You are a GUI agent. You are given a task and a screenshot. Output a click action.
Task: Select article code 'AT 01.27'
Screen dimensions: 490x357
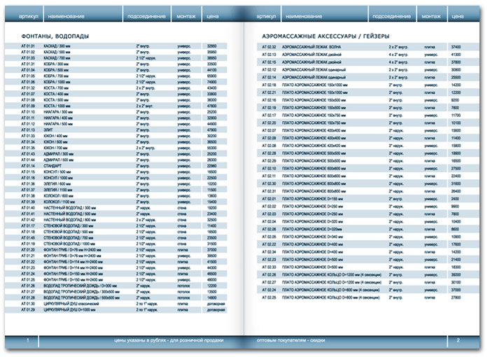pos(28,292)
